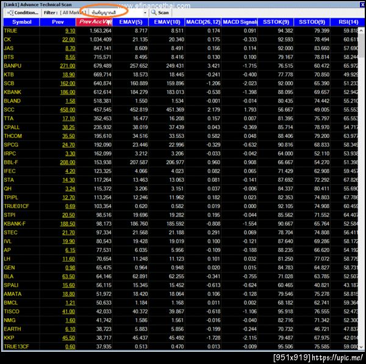Select the EARTH symbol
Image resolution: width=366 pixels, height=364 pixels.
coord(12,329)
